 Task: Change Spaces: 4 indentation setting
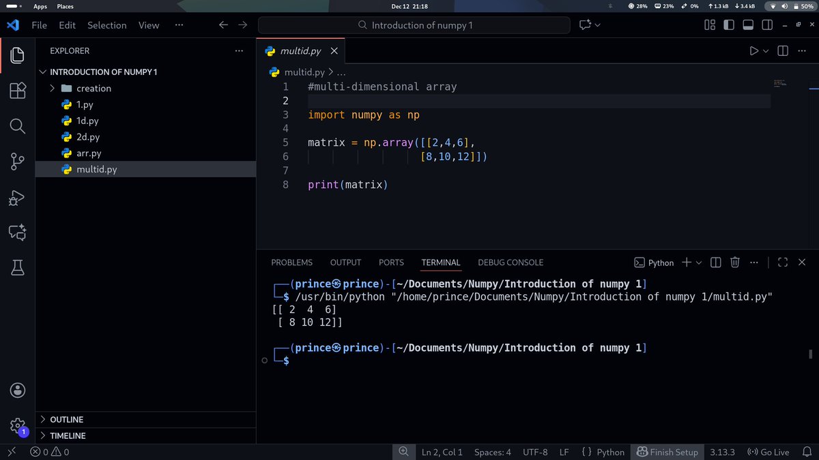(x=493, y=452)
